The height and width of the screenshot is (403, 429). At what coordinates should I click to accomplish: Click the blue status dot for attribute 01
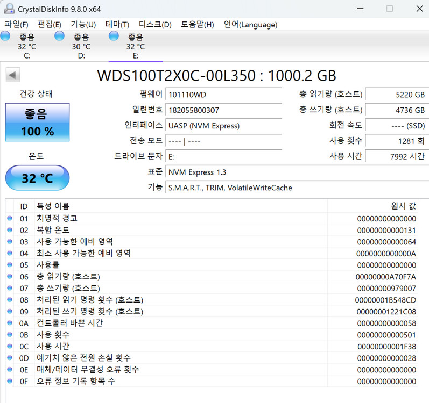[10, 218]
